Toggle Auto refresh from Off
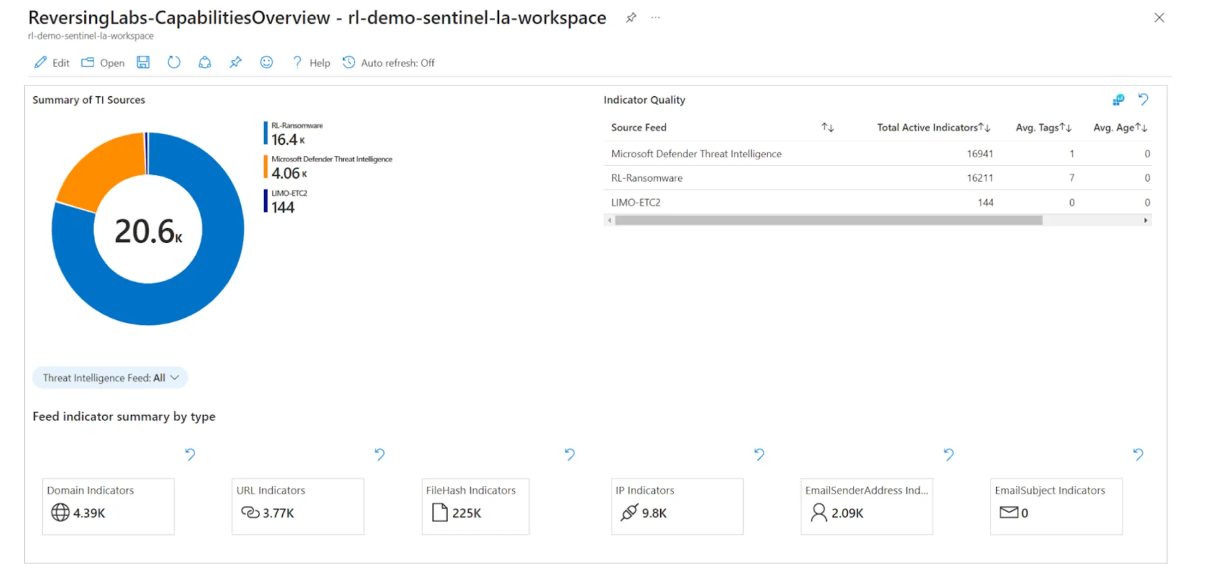Screen dimensions: 1210x583 tap(388, 63)
